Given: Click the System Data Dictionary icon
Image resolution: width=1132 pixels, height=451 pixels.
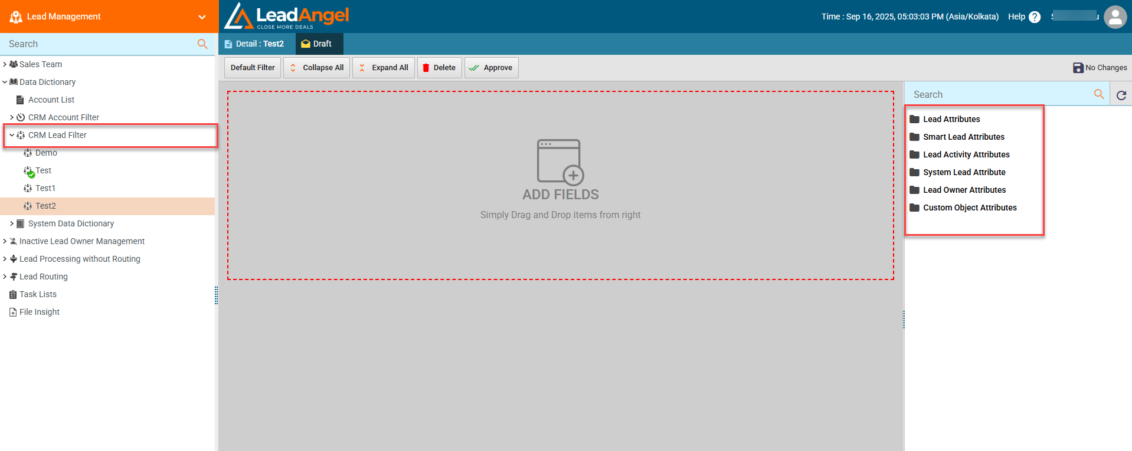Looking at the screenshot, I should 21,223.
